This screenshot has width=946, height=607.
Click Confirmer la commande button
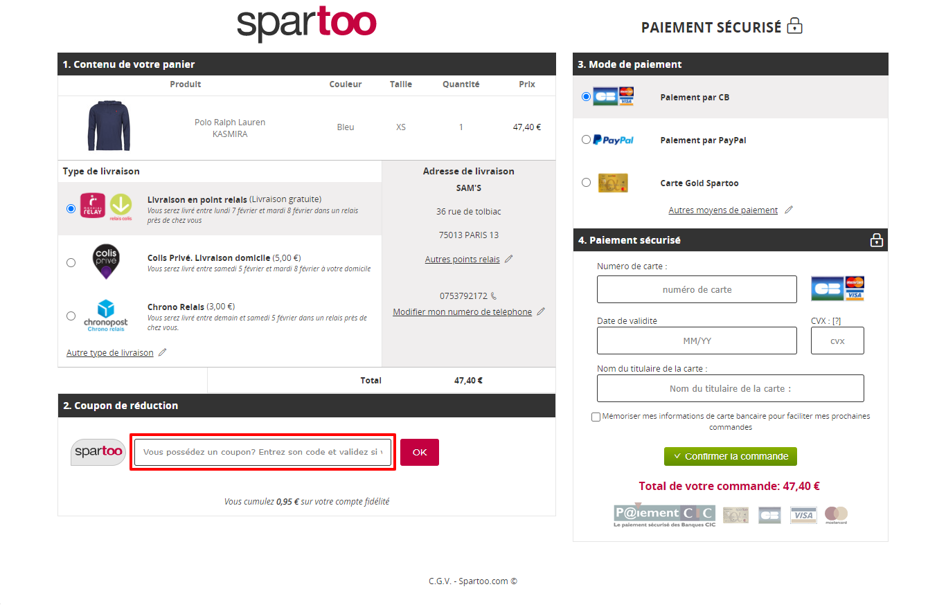[x=731, y=456]
